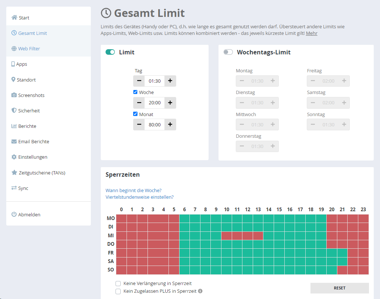Click the Zeitgutscheine star icon

pos(14,172)
